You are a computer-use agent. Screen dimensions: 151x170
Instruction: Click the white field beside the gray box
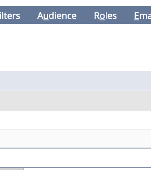click(87, 169)
